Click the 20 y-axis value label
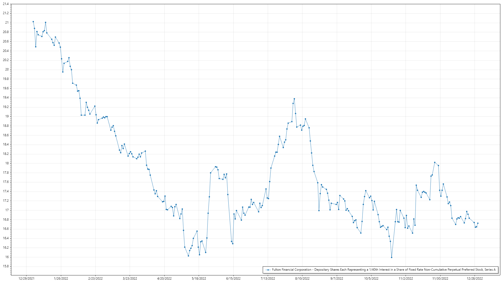The height and width of the screenshot is (283, 504). click(7, 69)
